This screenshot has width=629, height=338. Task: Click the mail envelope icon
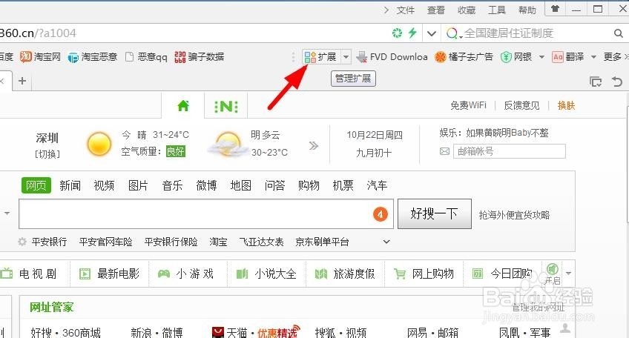[x=444, y=151]
